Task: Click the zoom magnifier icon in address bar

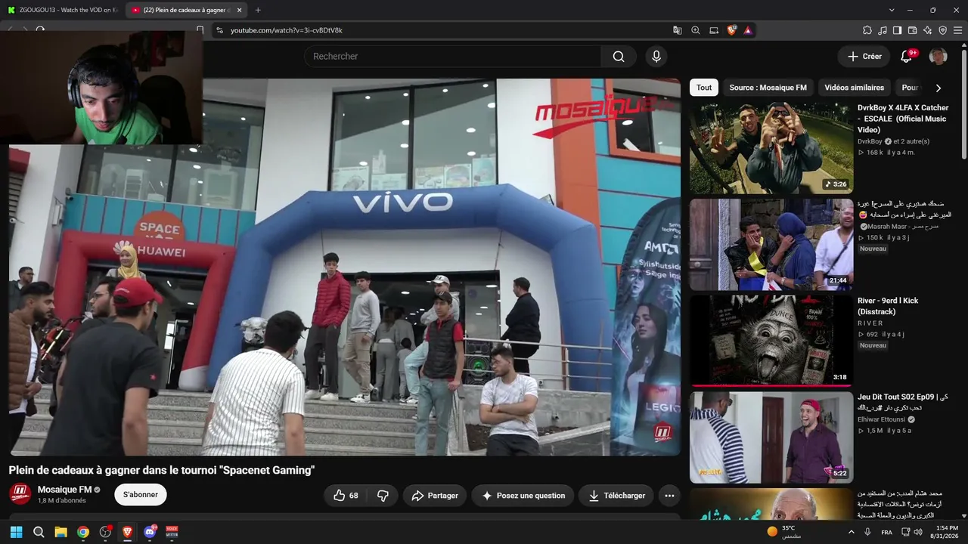Action: click(x=696, y=30)
